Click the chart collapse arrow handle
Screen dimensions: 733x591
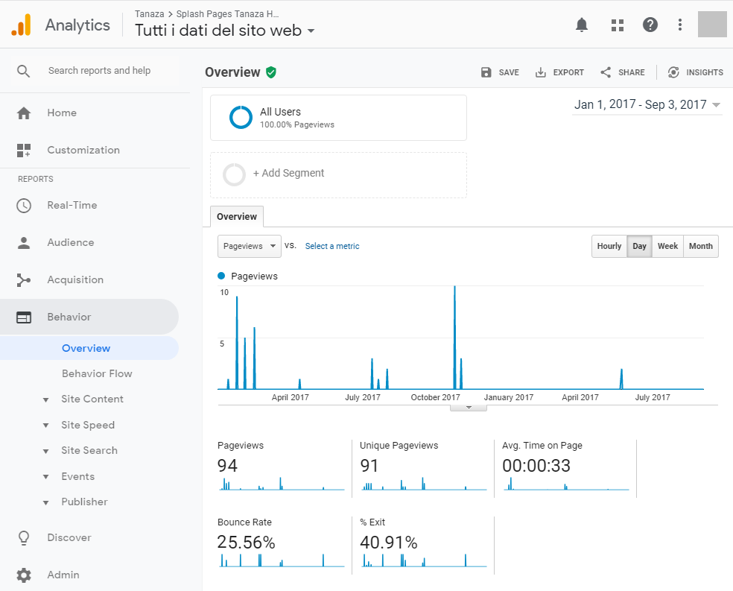point(469,408)
